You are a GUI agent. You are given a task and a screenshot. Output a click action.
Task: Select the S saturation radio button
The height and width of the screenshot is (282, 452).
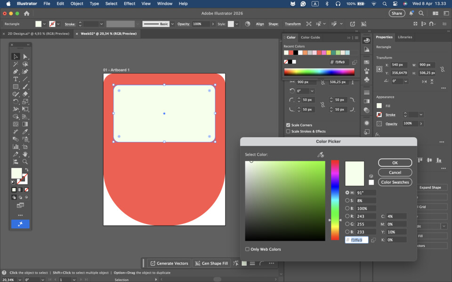(347, 201)
